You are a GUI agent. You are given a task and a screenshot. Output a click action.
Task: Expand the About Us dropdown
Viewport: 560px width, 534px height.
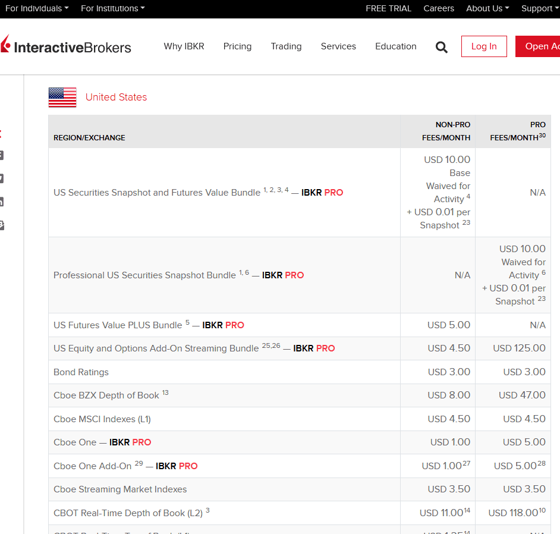pos(487,8)
